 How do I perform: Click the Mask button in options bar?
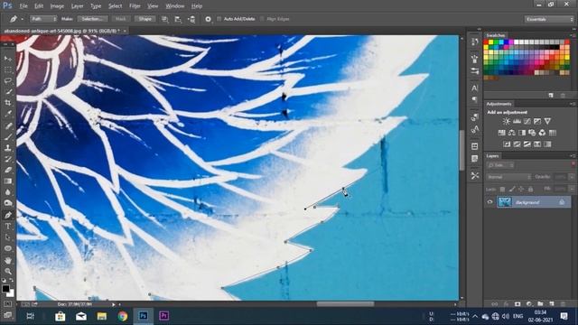point(121,19)
